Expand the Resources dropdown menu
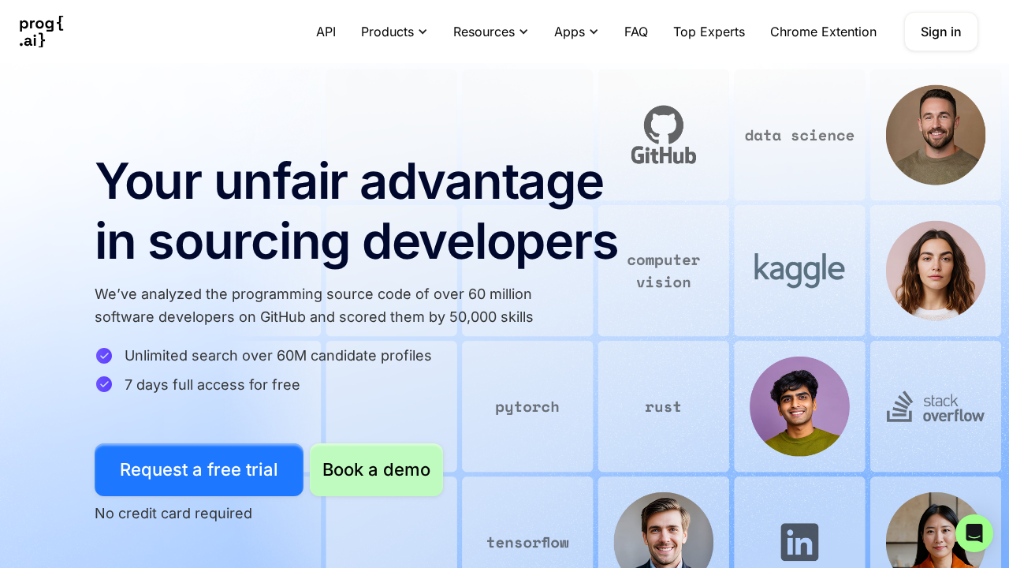 coord(490,32)
